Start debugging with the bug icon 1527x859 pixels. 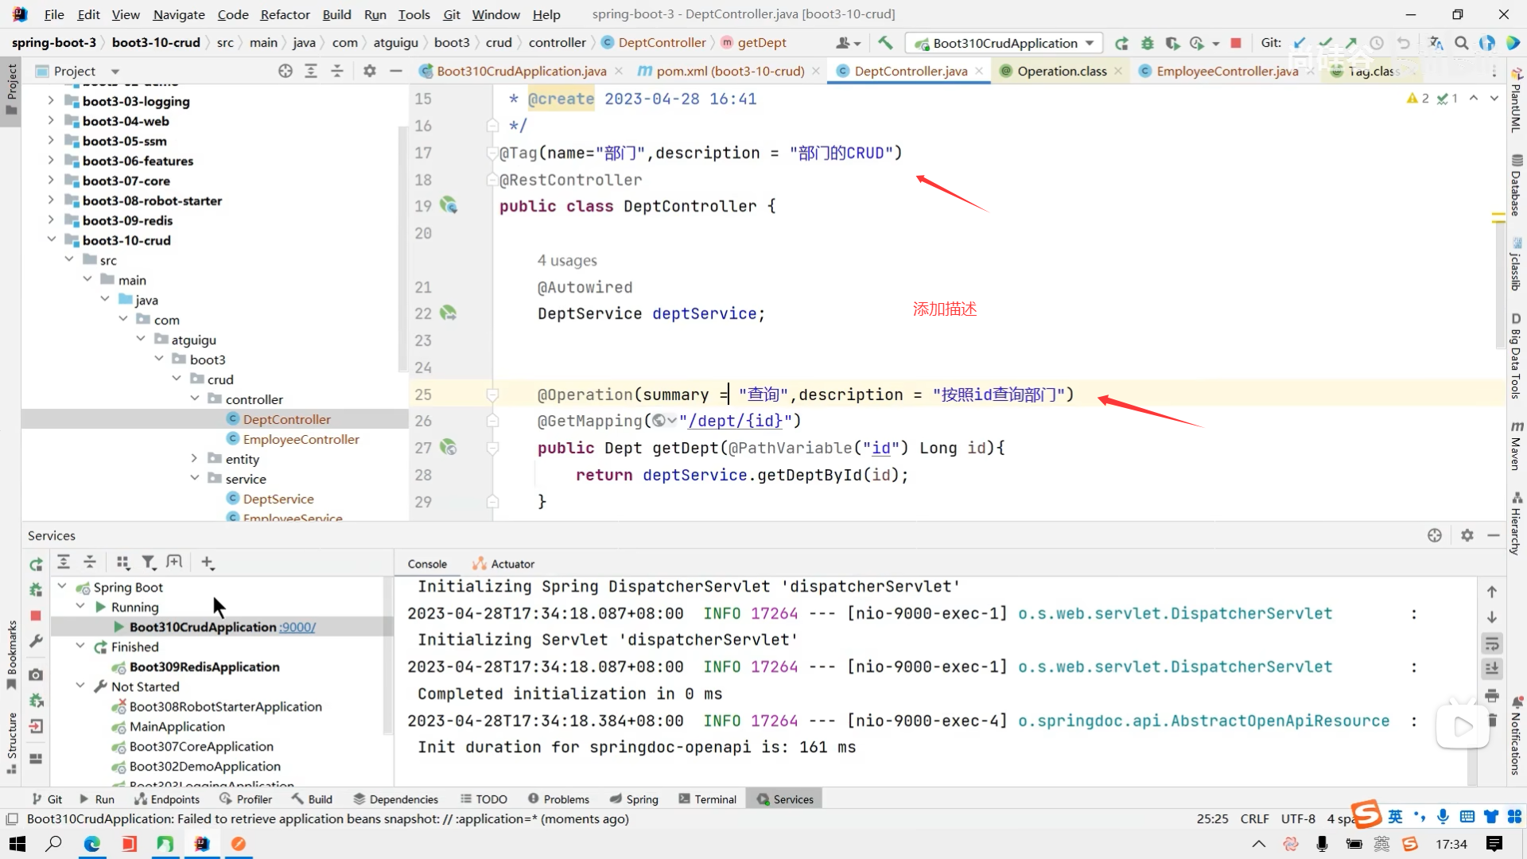tap(1147, 43)
